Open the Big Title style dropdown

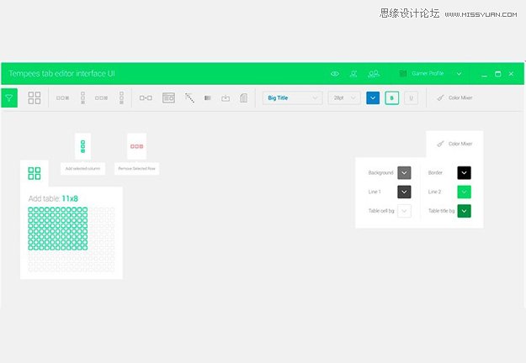293,97
